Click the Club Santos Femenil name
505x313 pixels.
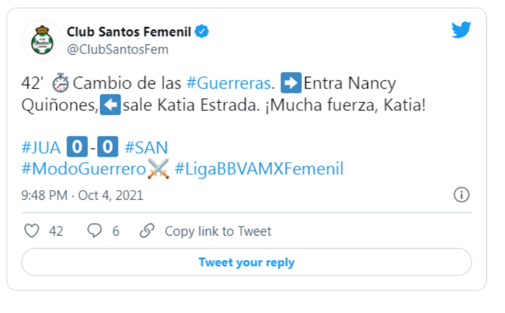129,32
